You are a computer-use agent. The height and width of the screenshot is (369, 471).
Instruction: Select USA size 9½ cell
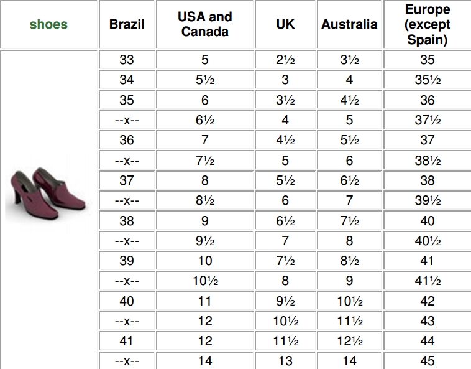pos(205,241)
